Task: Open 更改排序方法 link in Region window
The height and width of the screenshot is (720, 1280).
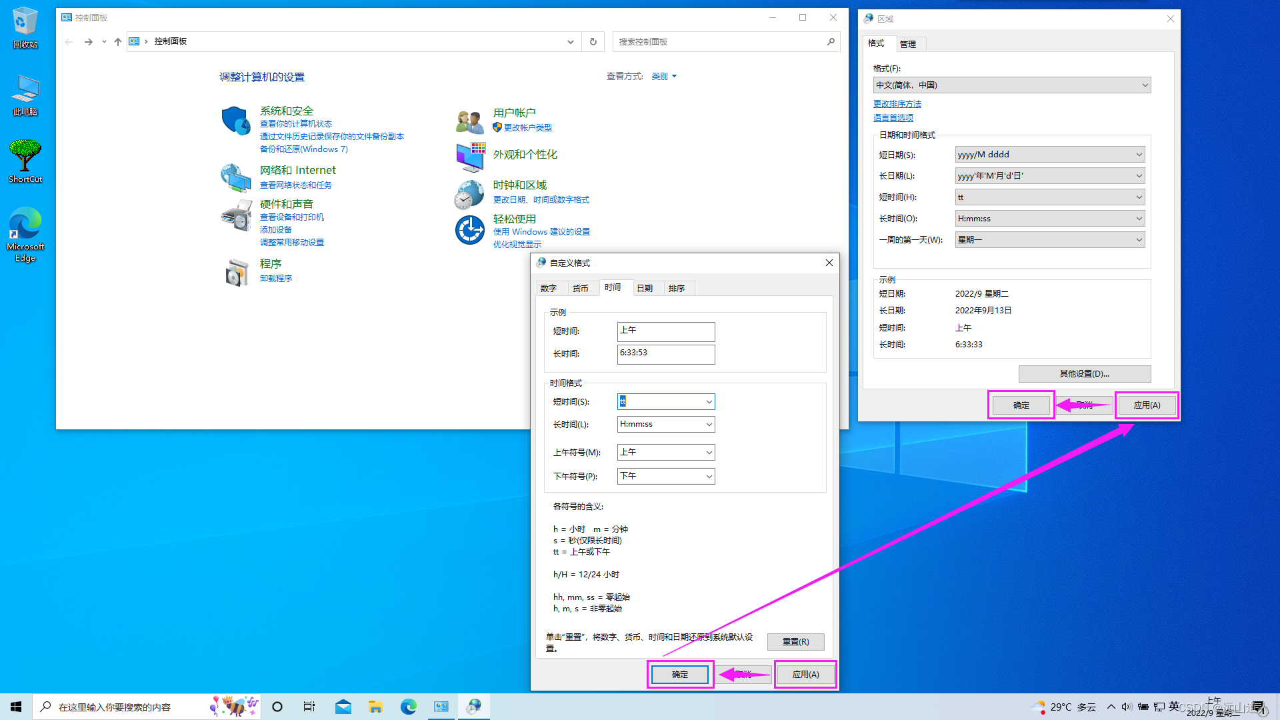Action: (897, 103)
